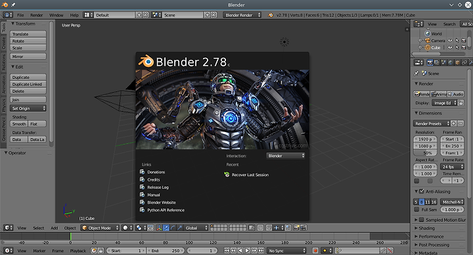Viewport: 473px width, 255px height.
Task: Open the File menu
Action: point(20,15)
